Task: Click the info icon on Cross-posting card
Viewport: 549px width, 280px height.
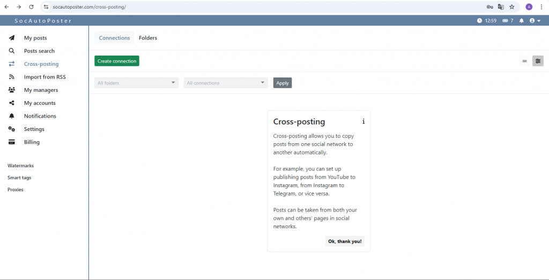Action: coord(363,121)
